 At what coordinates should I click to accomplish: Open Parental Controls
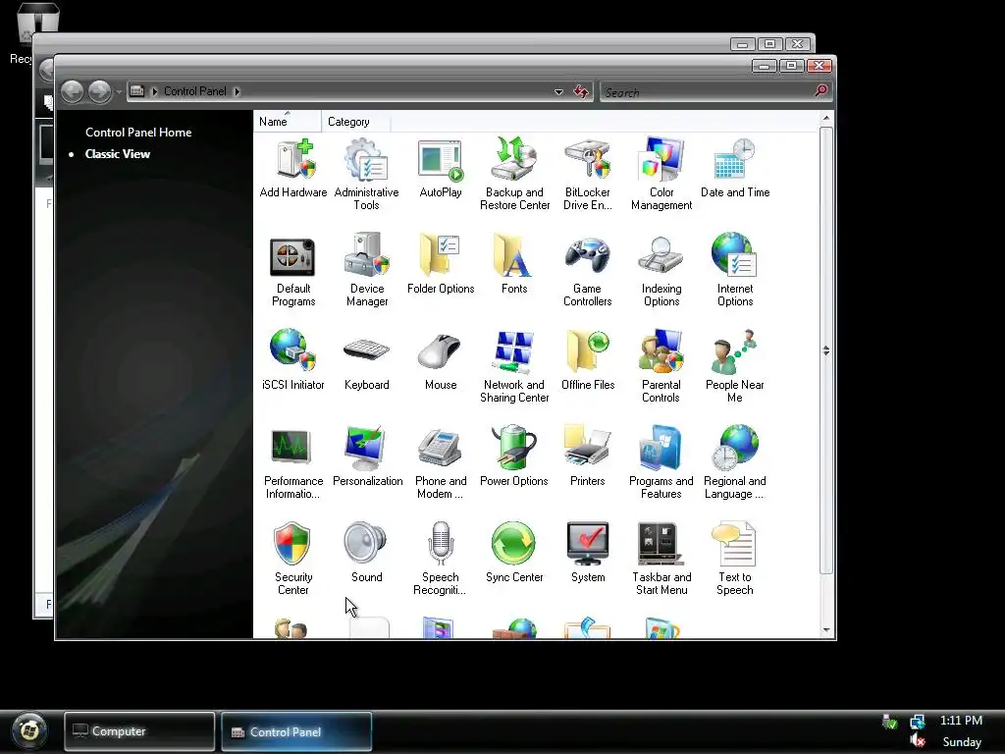[661, 367]
